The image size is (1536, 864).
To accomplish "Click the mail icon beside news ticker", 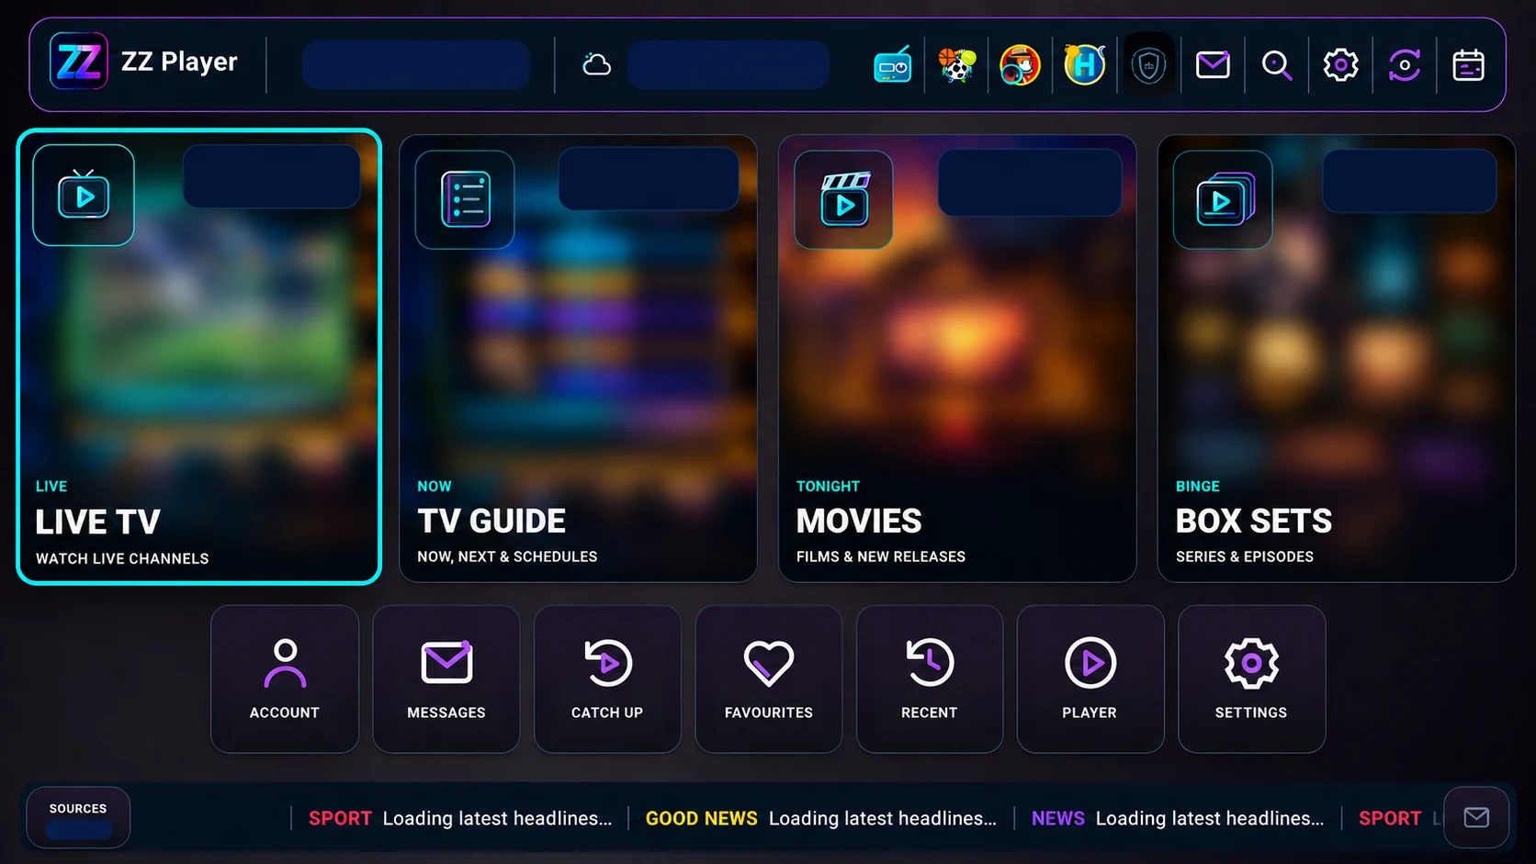I will [1476, 817].
